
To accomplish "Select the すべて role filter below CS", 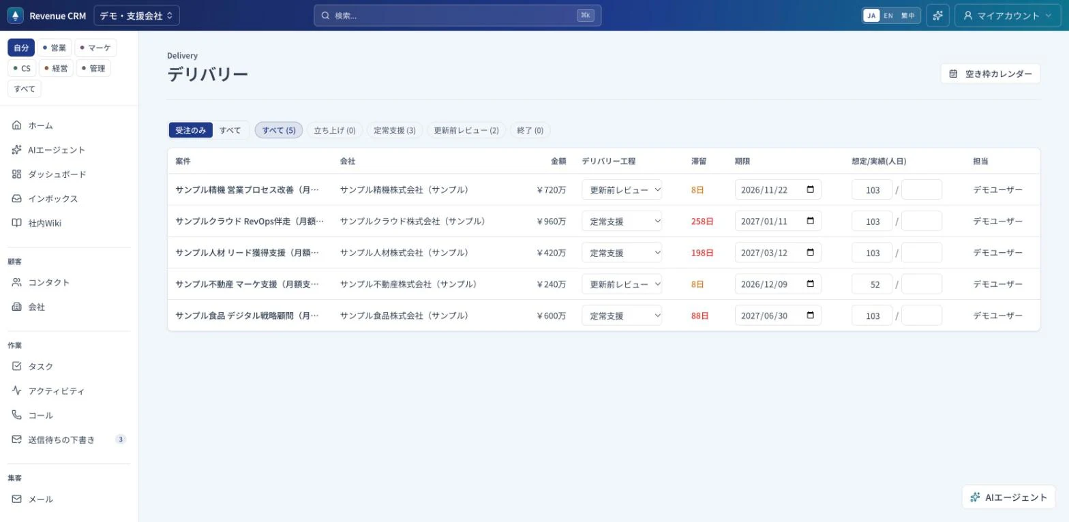I will tap(25, 89).
